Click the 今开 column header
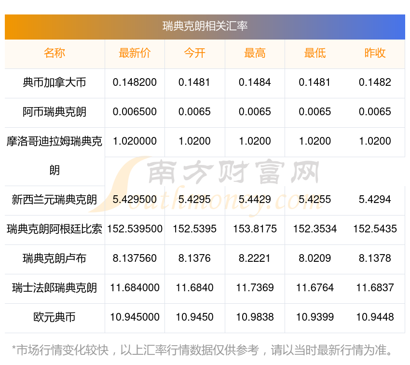Image resolution: width=410 pixels, height=365 pixels. [x=194, y=53]
